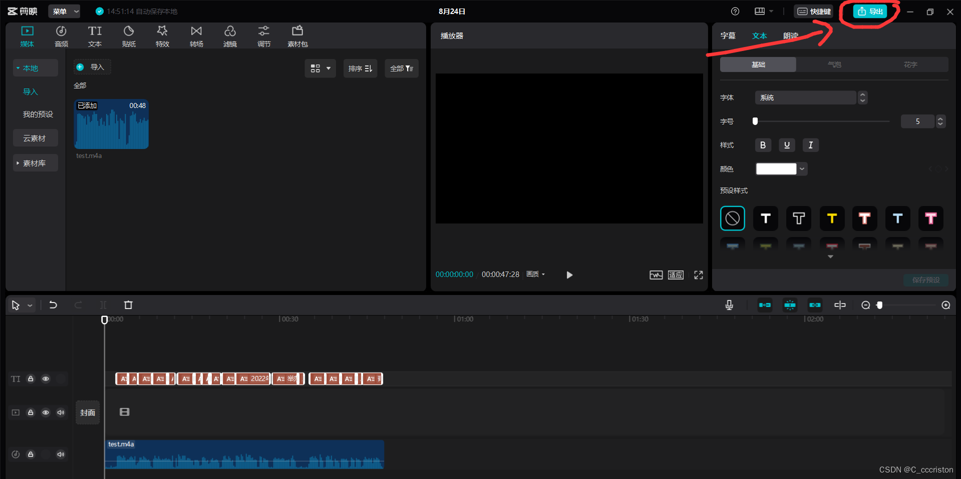Open 我的预设 in the sidebar

[x=38, y=114]
